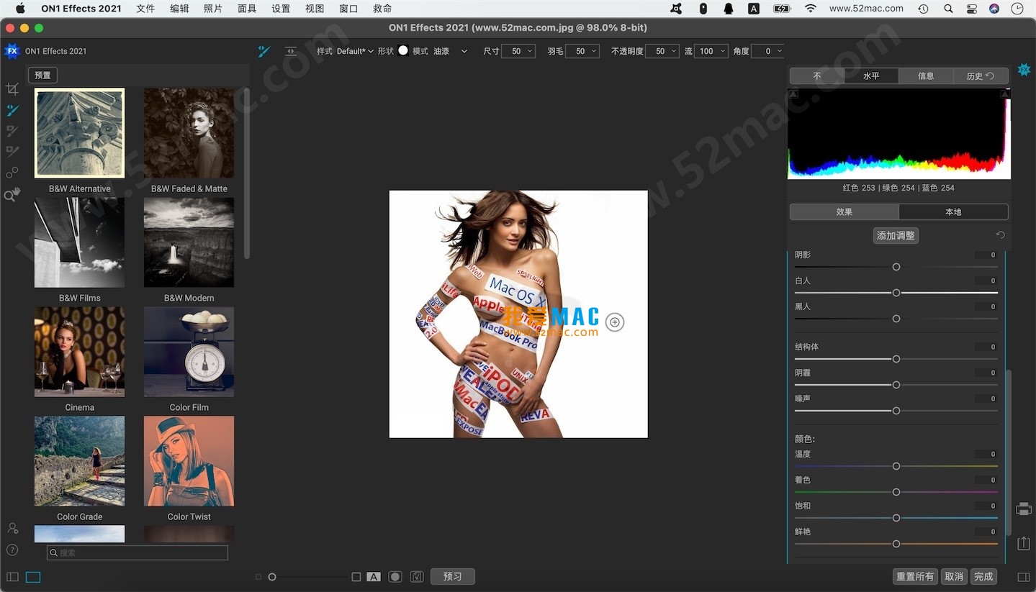Open macOS Control Center icon
The width and height of the screenshot is (1036, 592).
972,9
